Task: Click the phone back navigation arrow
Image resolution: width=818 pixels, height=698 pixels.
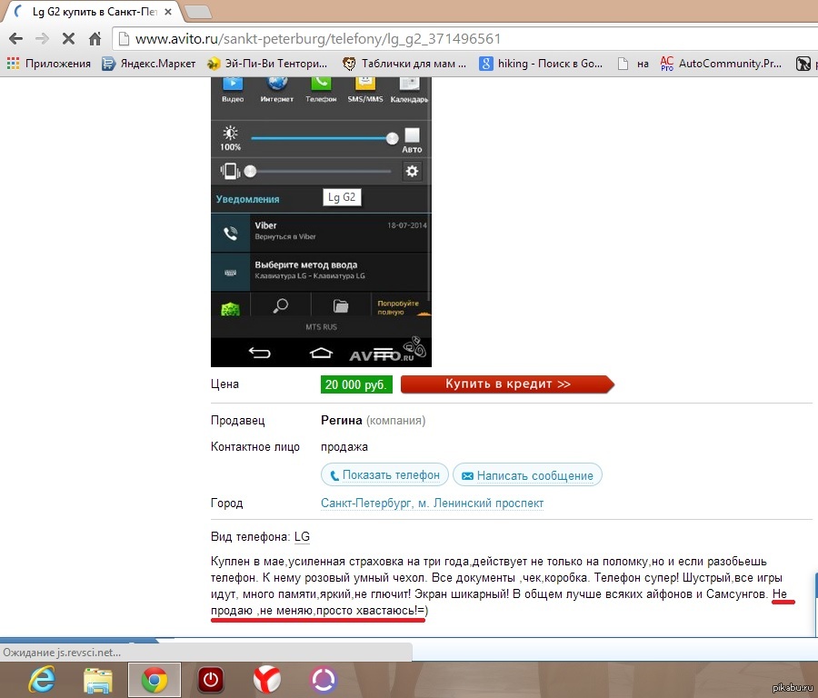Action: coord(259,354)
